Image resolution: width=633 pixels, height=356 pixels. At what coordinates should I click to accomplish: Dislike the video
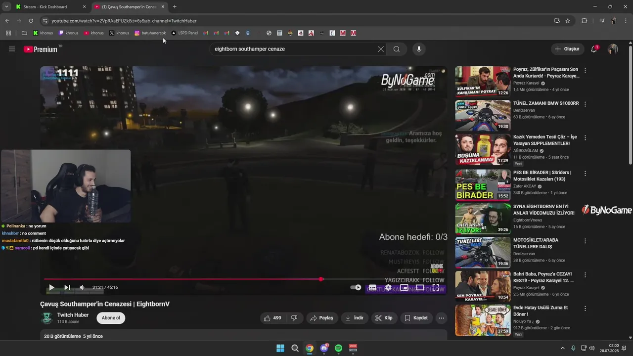tap(294, 318)
